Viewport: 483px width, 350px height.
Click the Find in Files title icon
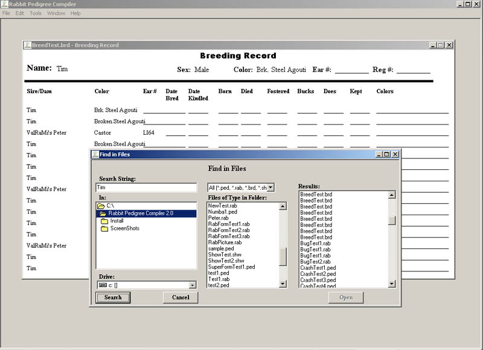click(x=95, y=154)
